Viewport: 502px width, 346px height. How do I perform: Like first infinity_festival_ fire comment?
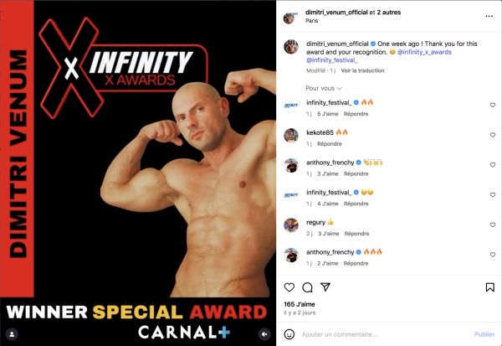493,106
